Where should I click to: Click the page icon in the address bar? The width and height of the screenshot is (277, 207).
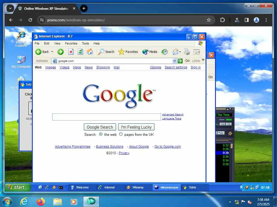click(x=55, y=61)
